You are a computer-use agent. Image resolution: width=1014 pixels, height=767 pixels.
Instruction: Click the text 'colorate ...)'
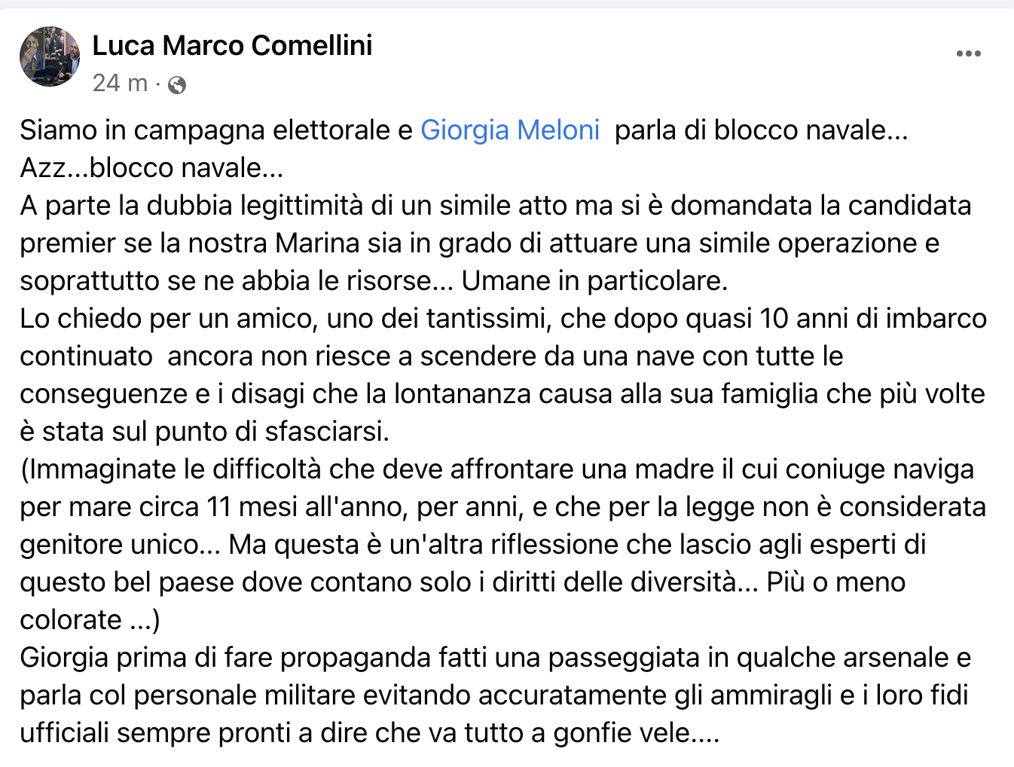(90, 620)
